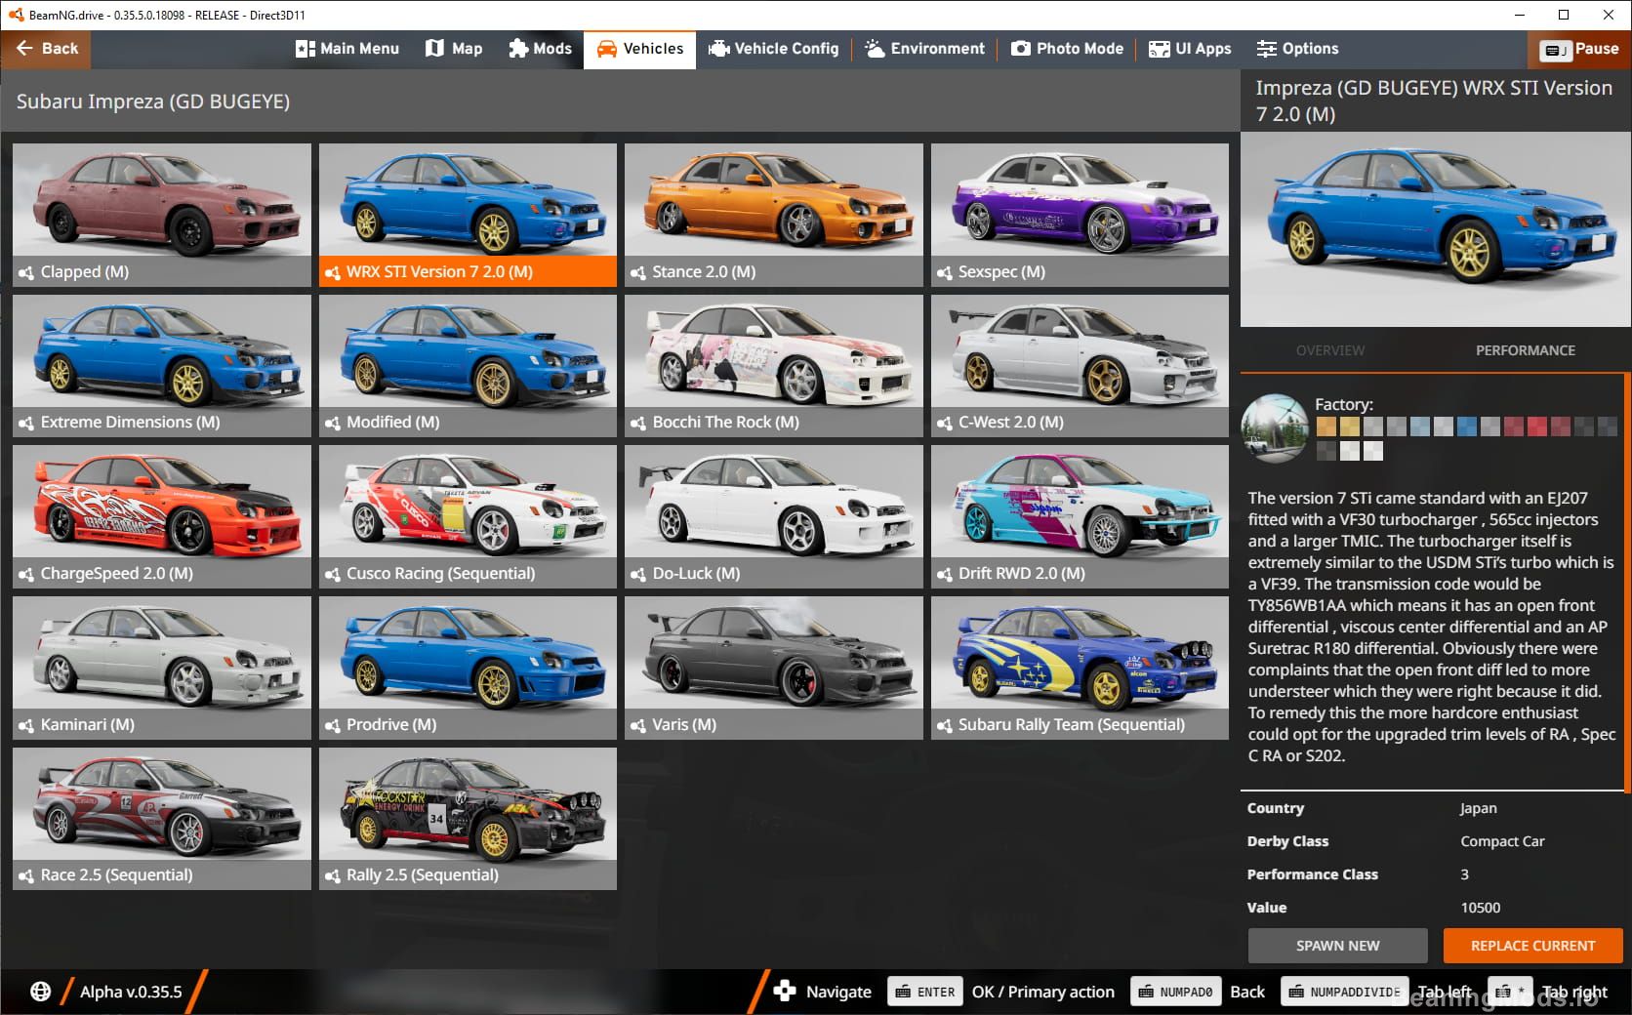Click the Options sliders icon
Screen dimensions: 1632x1015
pos(1266,49)
